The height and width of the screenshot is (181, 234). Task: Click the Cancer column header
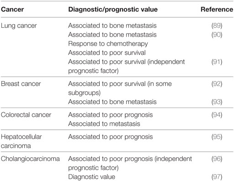point(12,10)
